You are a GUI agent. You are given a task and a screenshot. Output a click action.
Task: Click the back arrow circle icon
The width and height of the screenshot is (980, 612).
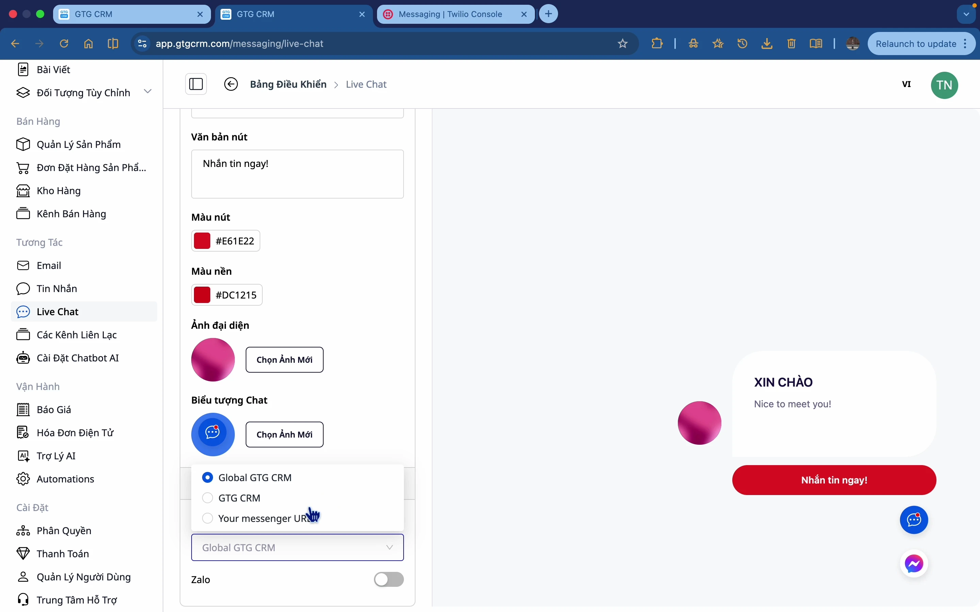(x=231, y=84)
